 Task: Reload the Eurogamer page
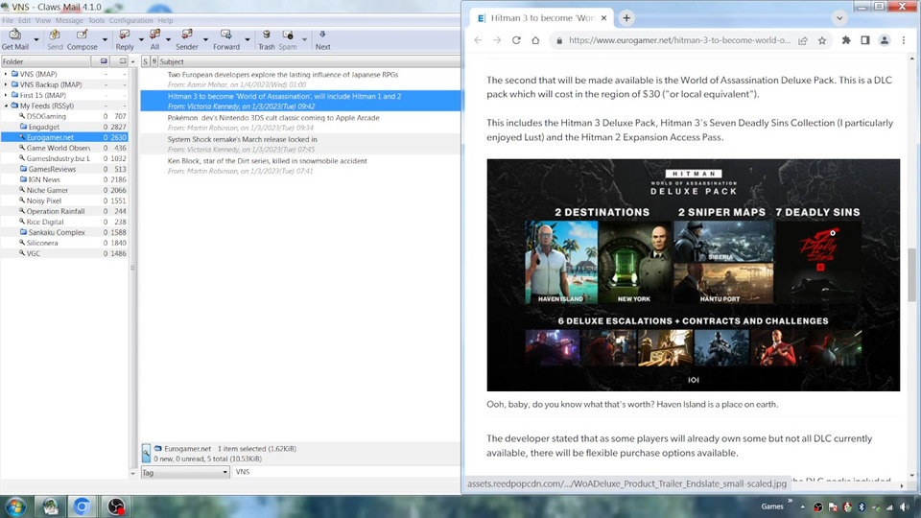click(x=516, y=40)
